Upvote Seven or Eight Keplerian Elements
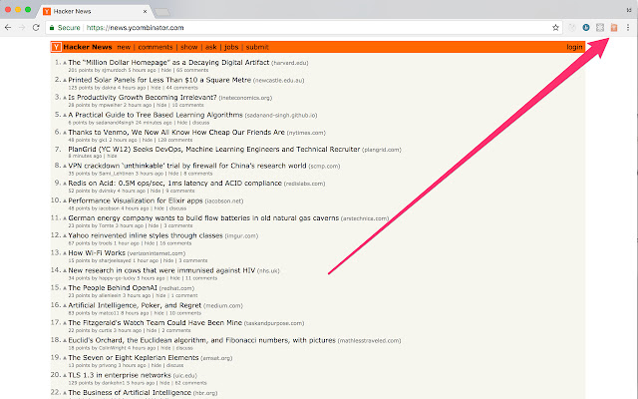Screen dimensions: 638x399 point(64,358)
